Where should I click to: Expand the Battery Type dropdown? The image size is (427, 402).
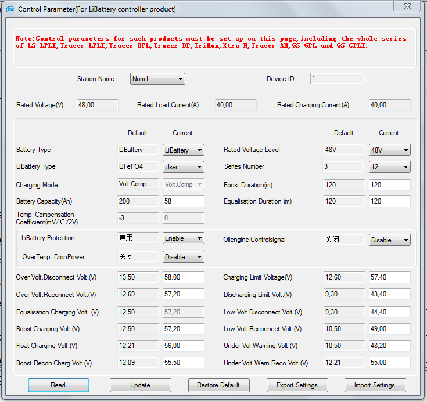coord(183,150)
